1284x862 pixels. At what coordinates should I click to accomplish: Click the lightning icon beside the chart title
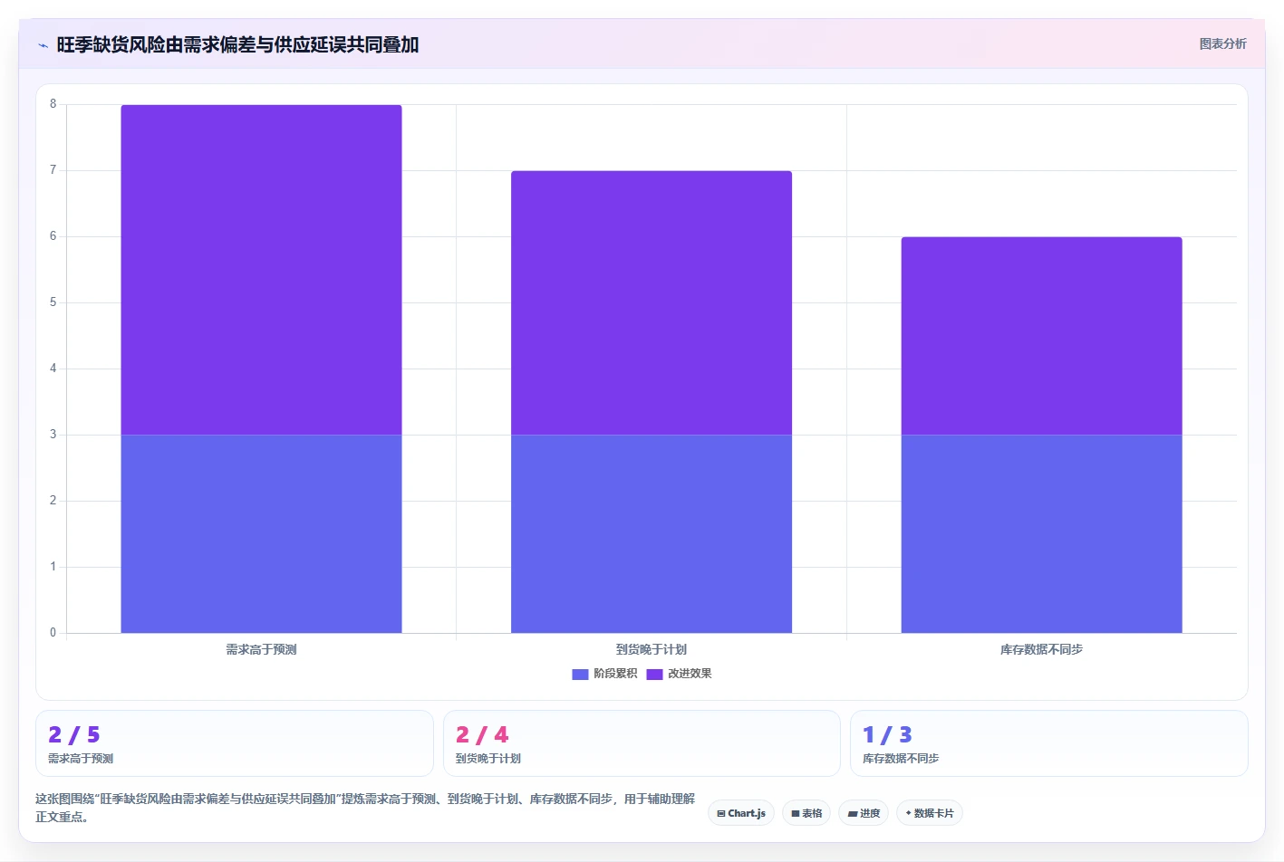pyautogui.click(x=43, y=45)
